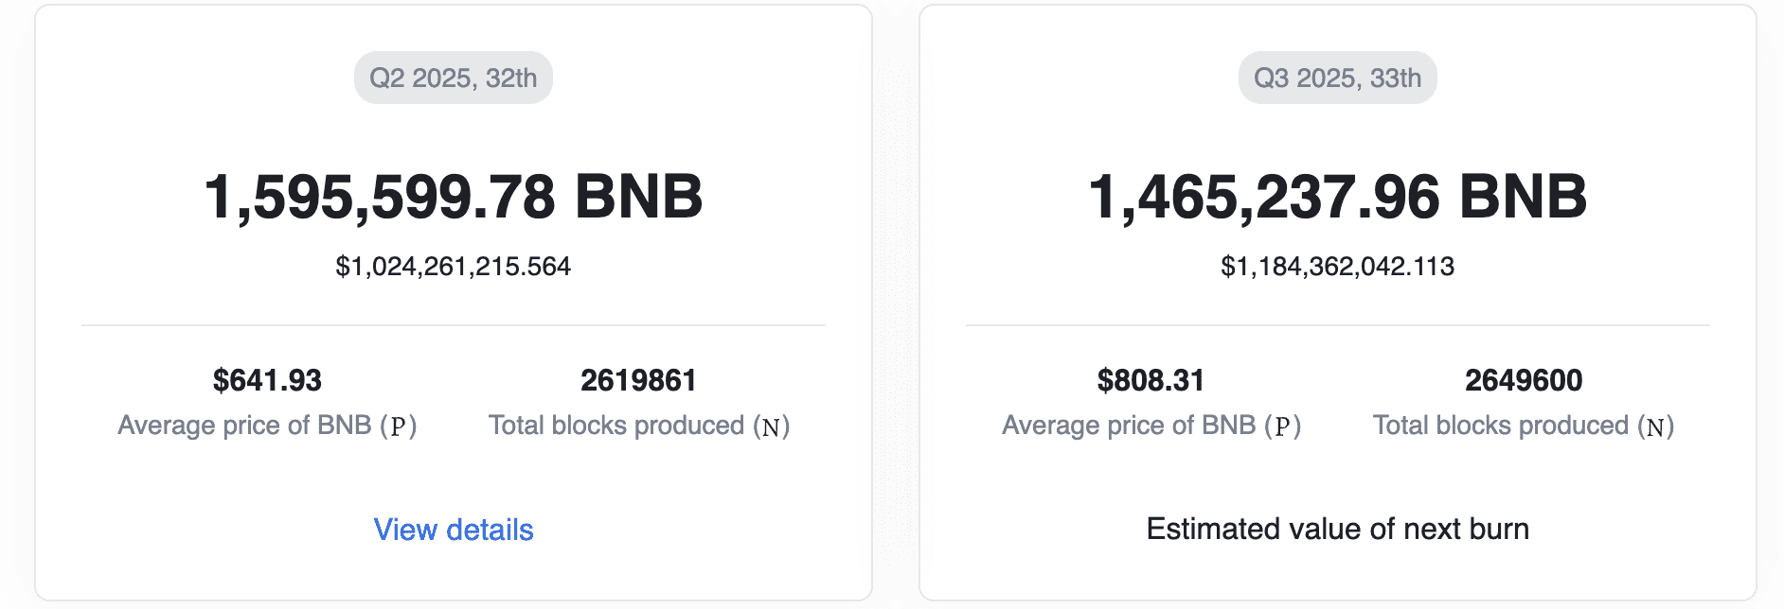Viewport: 1784px width, 609px height.
Task: Click the 2619861 total blocks number
Action: [x=639, y=380]
